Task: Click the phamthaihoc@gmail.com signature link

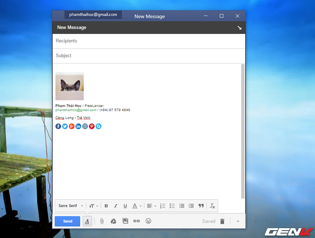Action: coord(76,110)
